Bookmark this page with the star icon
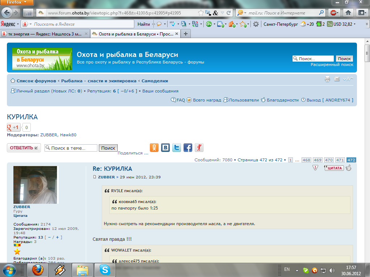 click(x=201, y=13)
